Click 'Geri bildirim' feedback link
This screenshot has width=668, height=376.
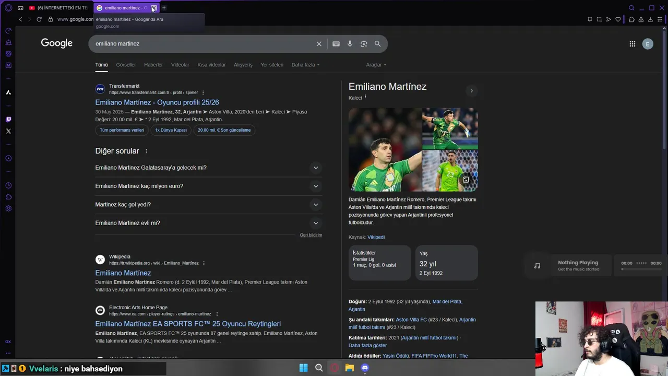(311, 235)
